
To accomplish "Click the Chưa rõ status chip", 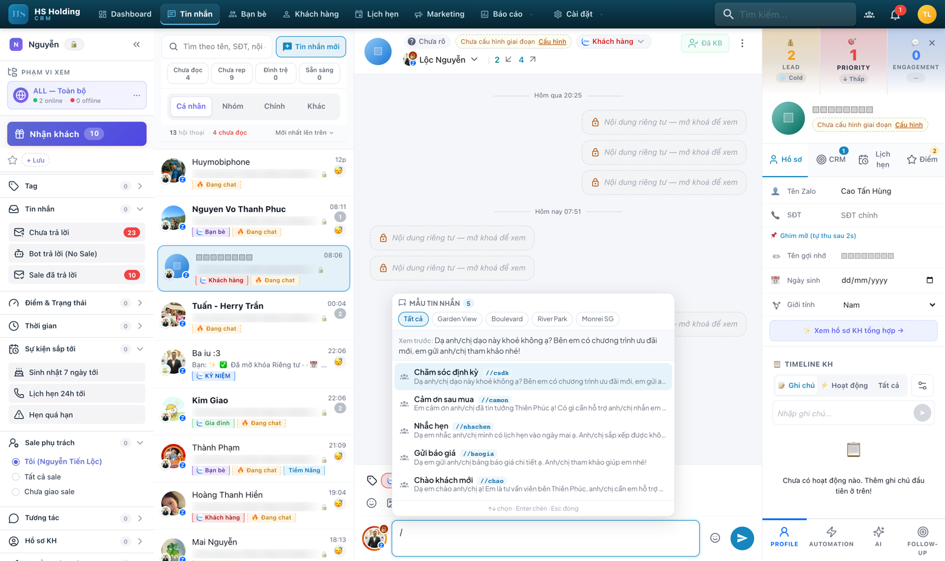I will 427,41.
